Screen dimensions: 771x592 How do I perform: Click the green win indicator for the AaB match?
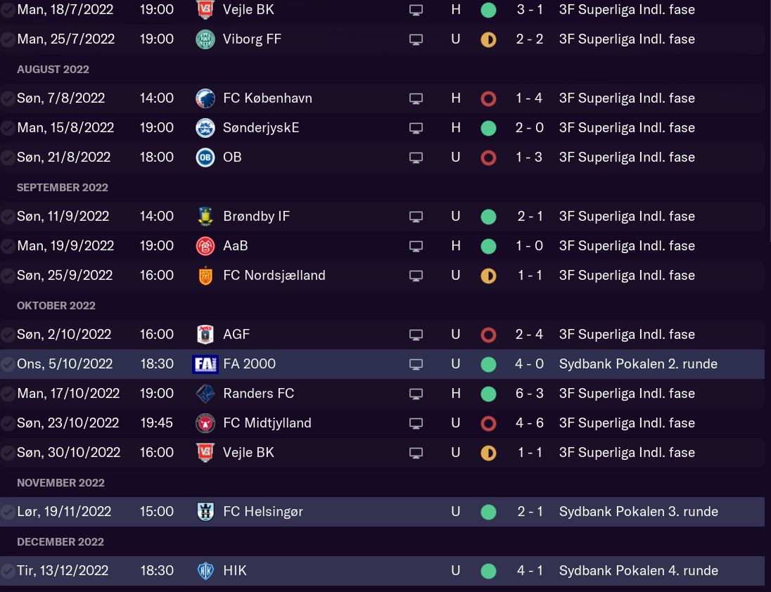[x=488, y=246]
